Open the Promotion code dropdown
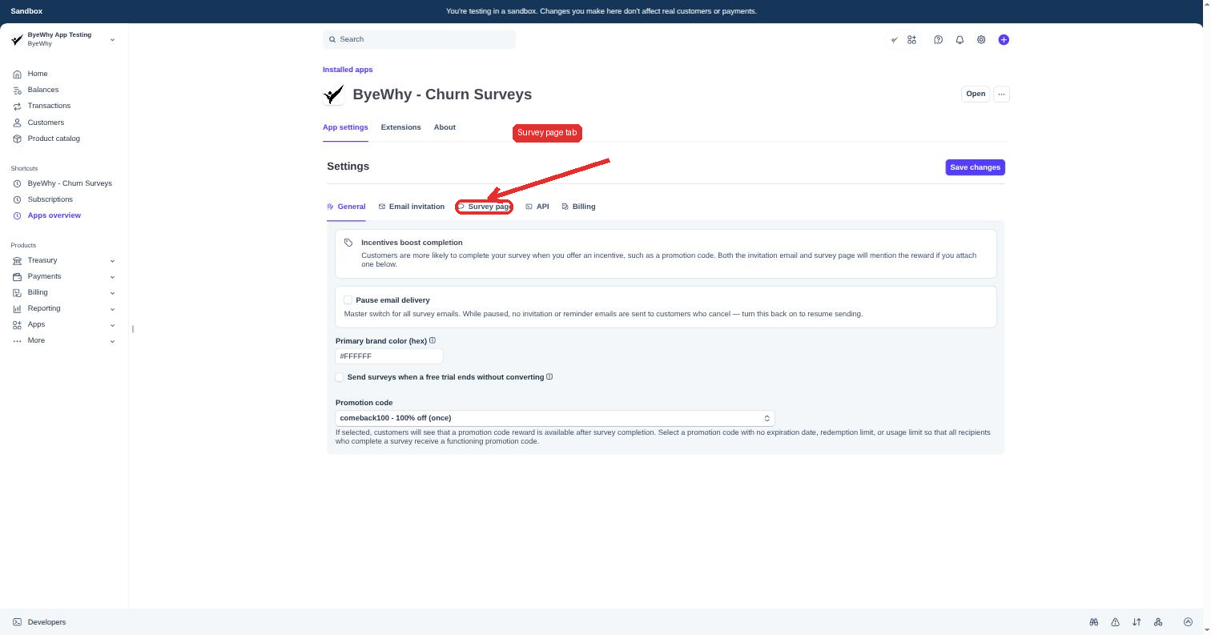 (555, 418)
